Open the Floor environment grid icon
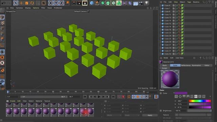 136,3
